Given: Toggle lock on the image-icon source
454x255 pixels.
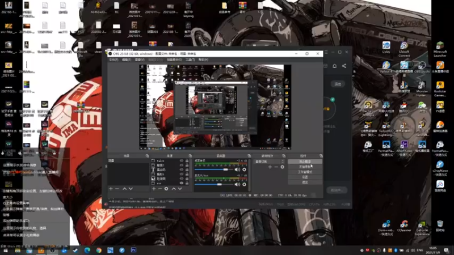Looking at the screenshot, I should coord(187,178).
